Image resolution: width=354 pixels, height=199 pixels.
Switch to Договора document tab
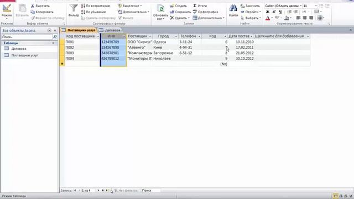[x=110, y=30]
